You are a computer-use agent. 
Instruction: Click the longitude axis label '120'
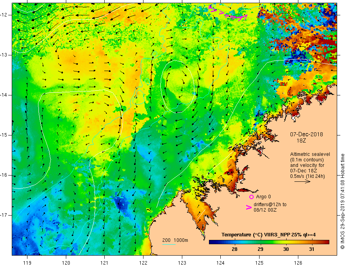point(66,263)
